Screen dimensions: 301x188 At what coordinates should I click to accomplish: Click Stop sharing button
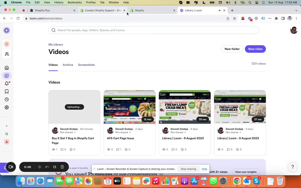tap(188, 169)
